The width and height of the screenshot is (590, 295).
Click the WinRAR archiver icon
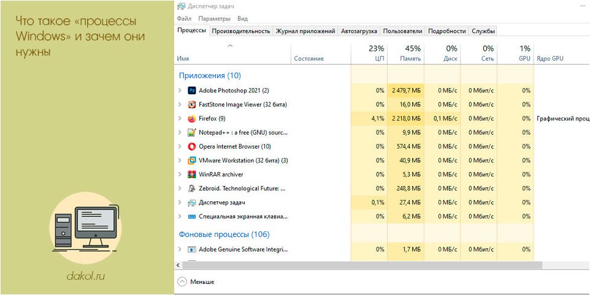pos(192,174)
